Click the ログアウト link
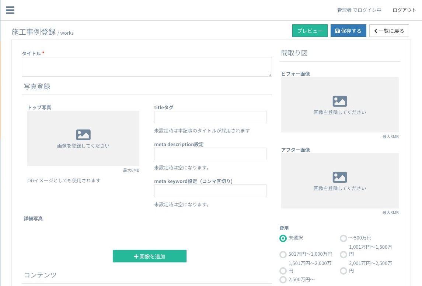This screenshot has width=422, height=286. tap(404, 10)
